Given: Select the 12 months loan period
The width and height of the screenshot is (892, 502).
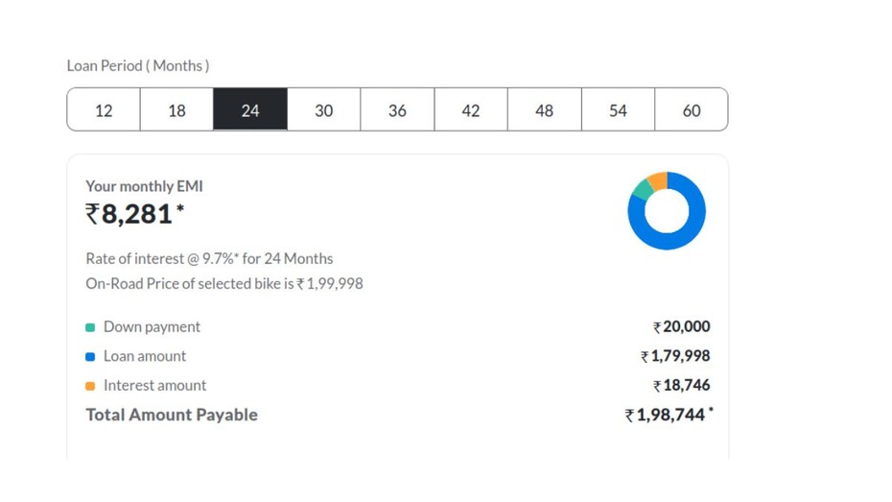Looking at the screenshot, I should 104,110.
